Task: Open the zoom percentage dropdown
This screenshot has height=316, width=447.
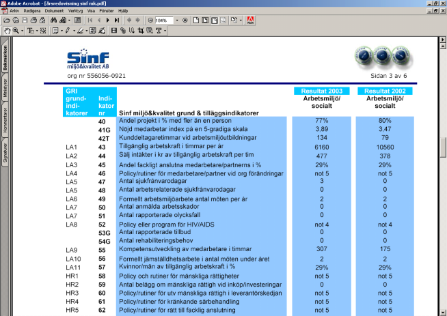Action: (x=177, y=20)
